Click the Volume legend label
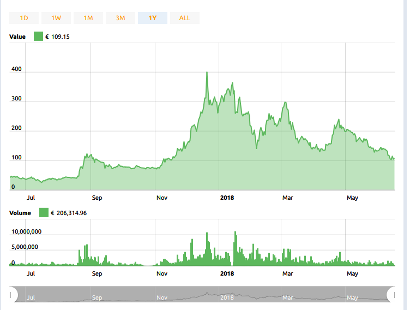The image size is (416, 310). click(20, 213)
